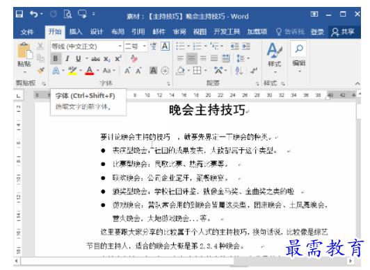Toggle Italic formatting

(x=67, y=58)
